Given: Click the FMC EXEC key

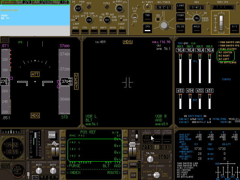Looking at the screenshot, I should pos(133,165).
